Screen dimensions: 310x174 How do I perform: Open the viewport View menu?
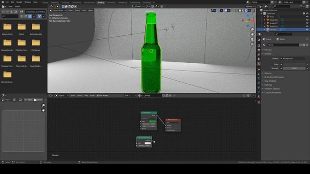pyautogui.click(x=70, y=11)
